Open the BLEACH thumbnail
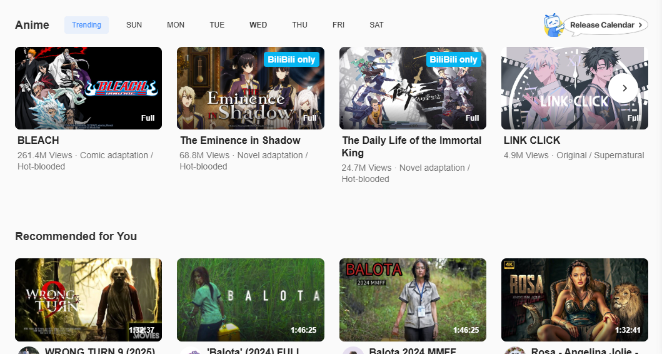662x354 pixels. pos(88,88)
